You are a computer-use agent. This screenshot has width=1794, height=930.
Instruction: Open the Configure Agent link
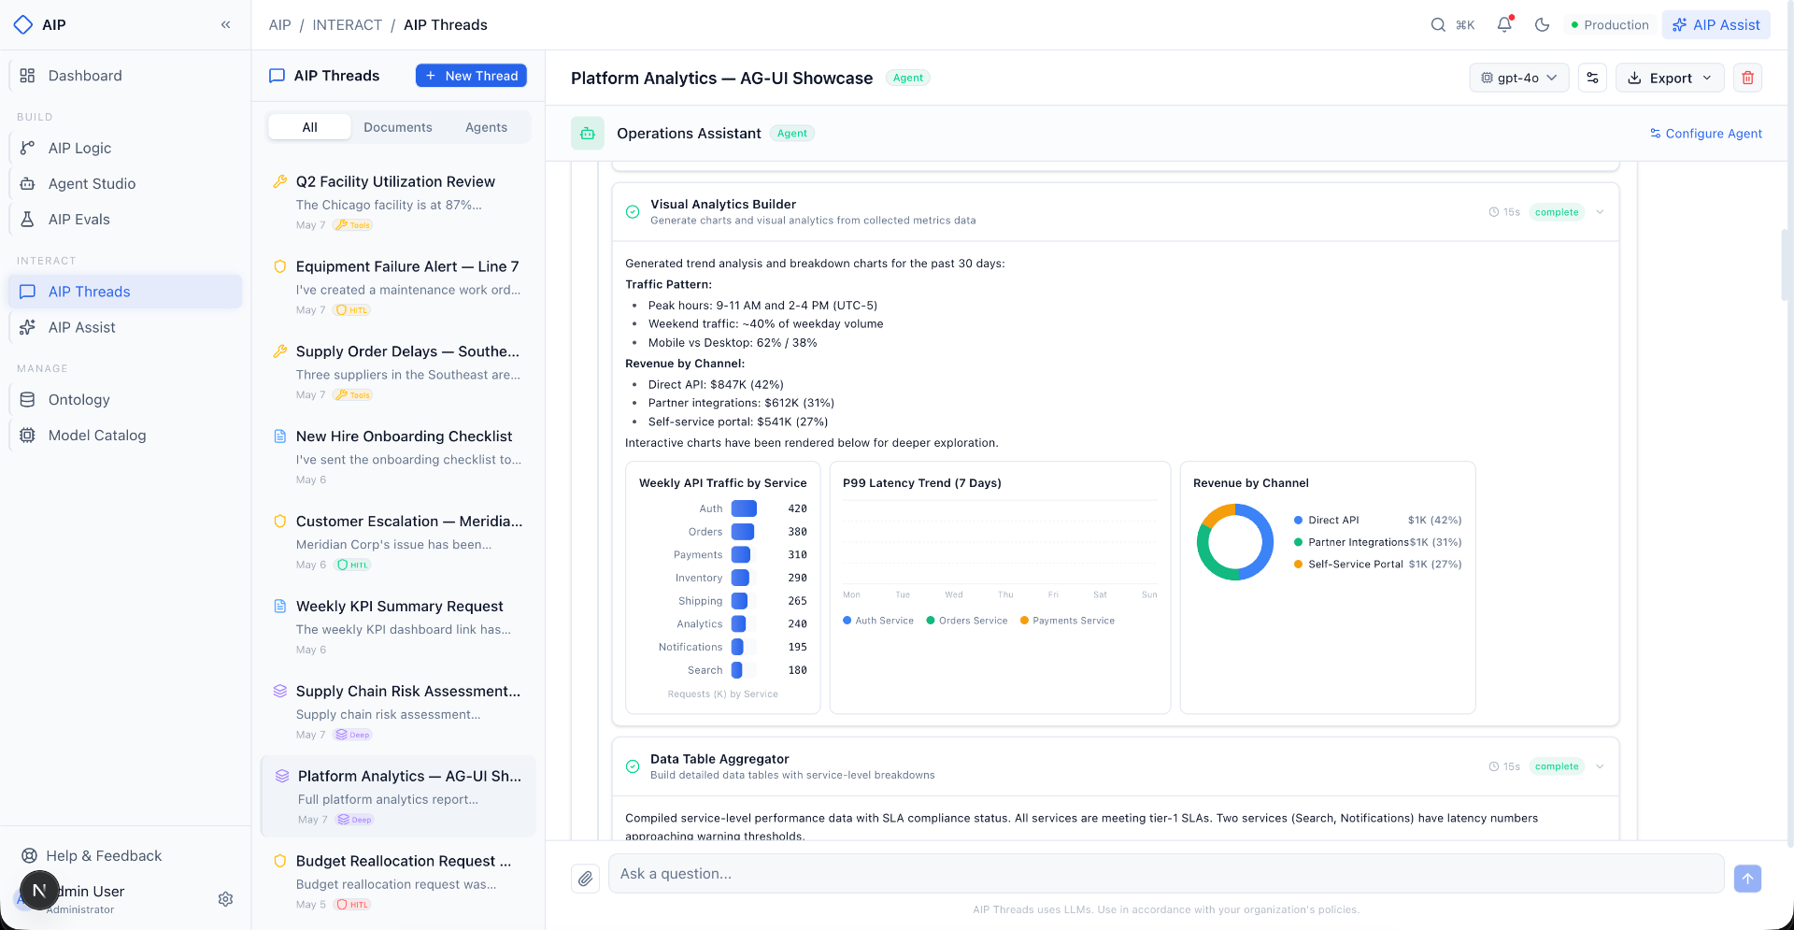[x=1705, y=134]
